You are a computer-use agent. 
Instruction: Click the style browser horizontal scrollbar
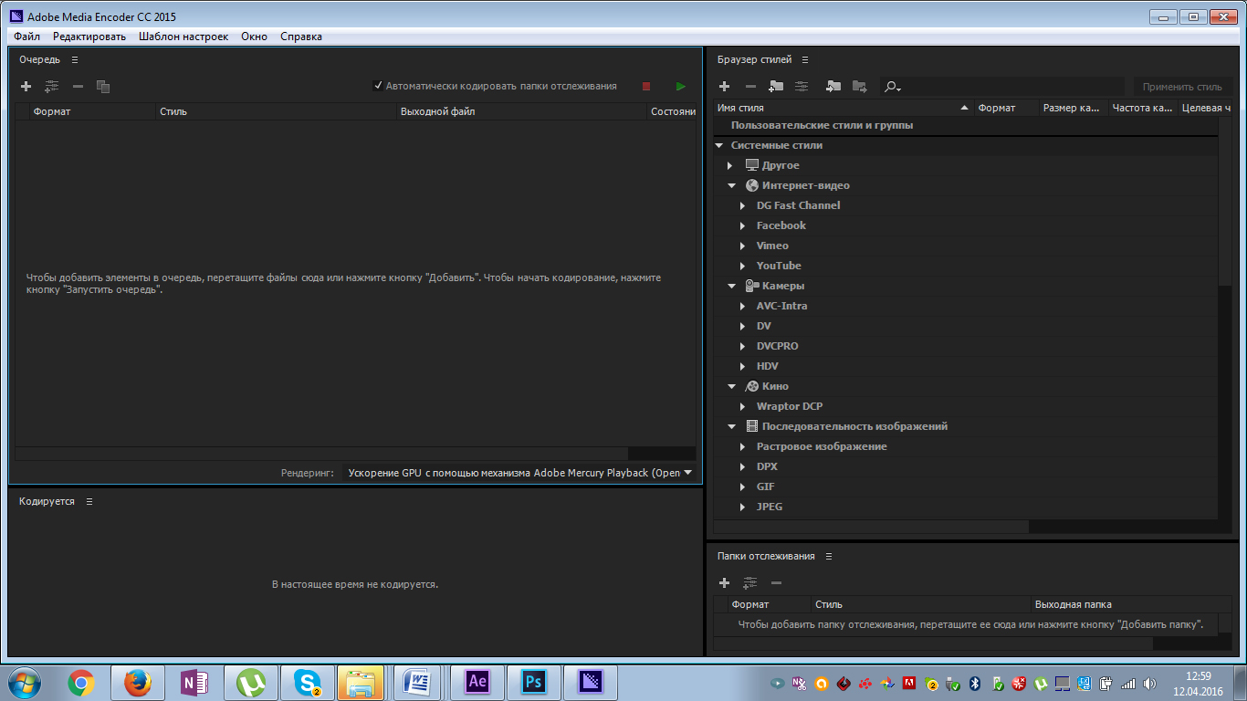click(x=871, y=527)
